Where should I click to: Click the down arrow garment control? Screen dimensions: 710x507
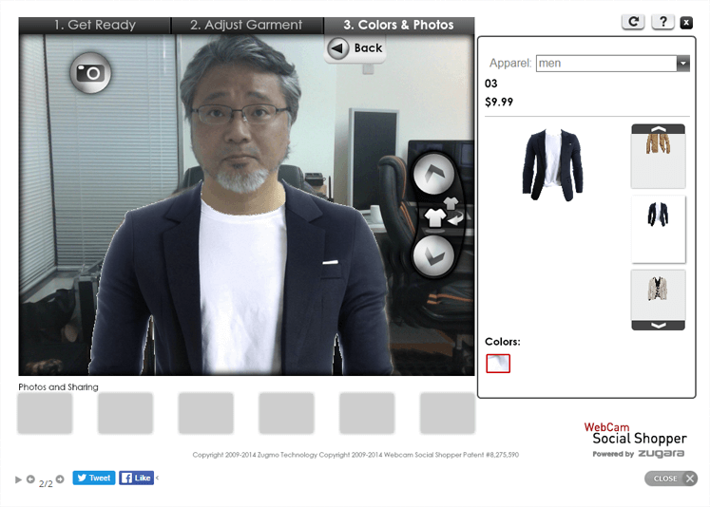point(434,255)
